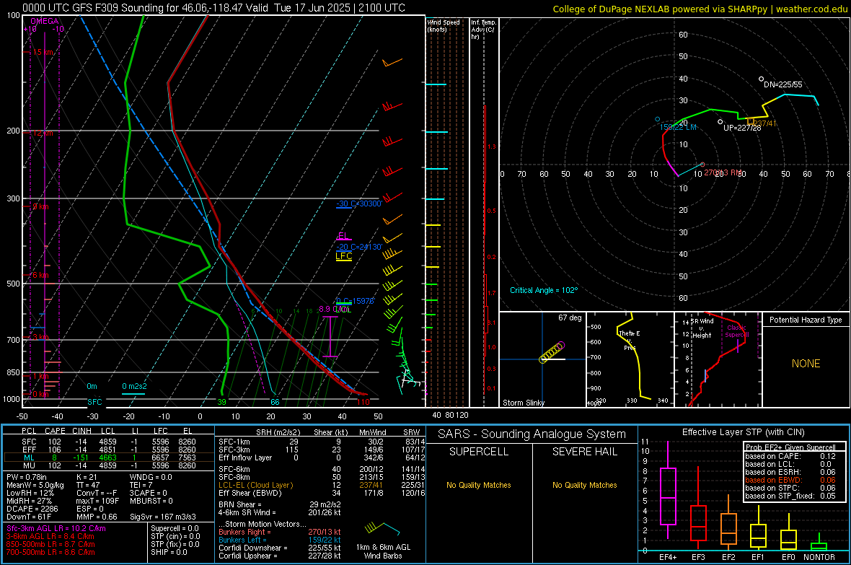The height and width of the screenshot is (565, 851).
Task: Select surface dewpoint value 66
Action: pos(275,402)
